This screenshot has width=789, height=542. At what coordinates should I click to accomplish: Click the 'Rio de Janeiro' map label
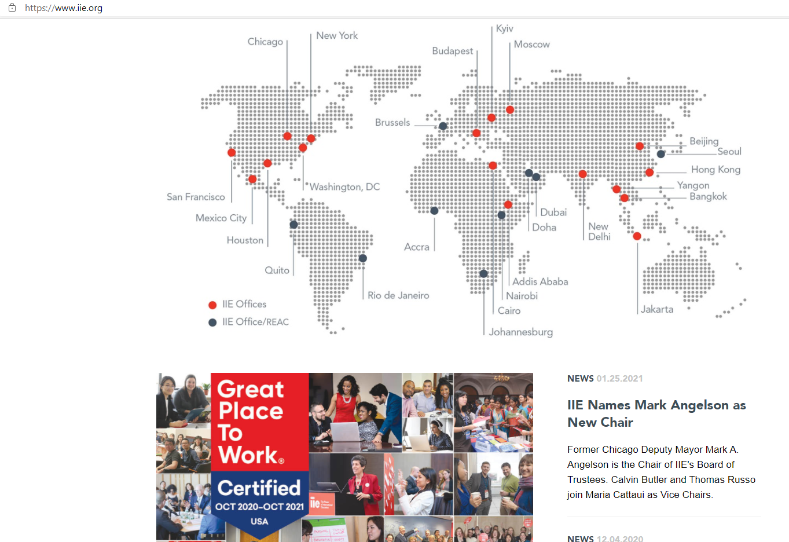tap(398, 295)
